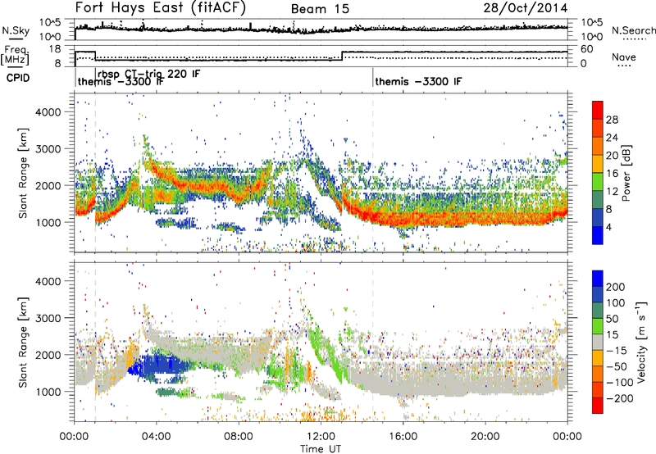
Task: Click the "N.Search" legend label
Action: (633, 30)
